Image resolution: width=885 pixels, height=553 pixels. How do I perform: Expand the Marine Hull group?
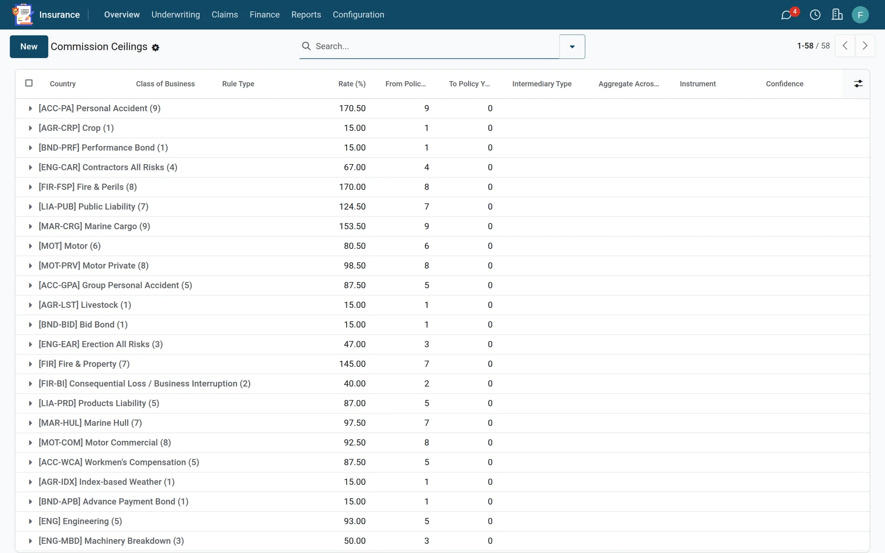coord(442,423)
